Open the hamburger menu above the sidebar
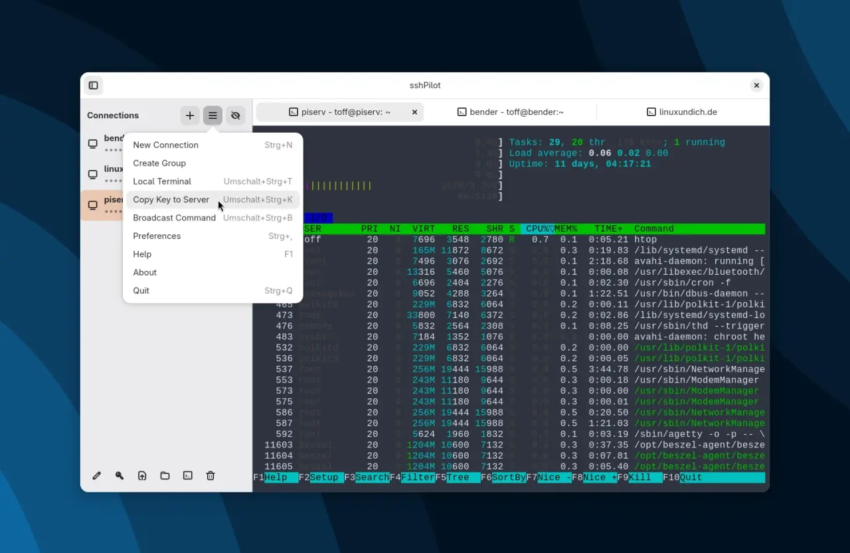Screen dimensions: 850x553 [212, 115]
